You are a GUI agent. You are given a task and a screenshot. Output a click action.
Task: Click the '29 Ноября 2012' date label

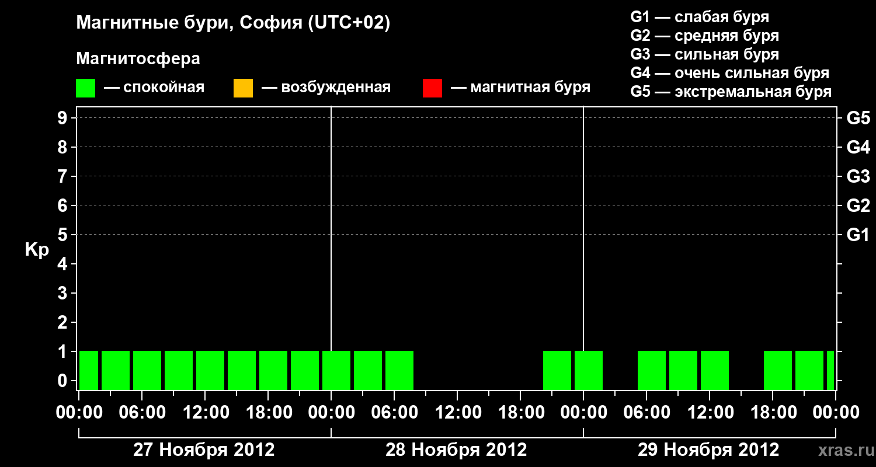(708, 449)
